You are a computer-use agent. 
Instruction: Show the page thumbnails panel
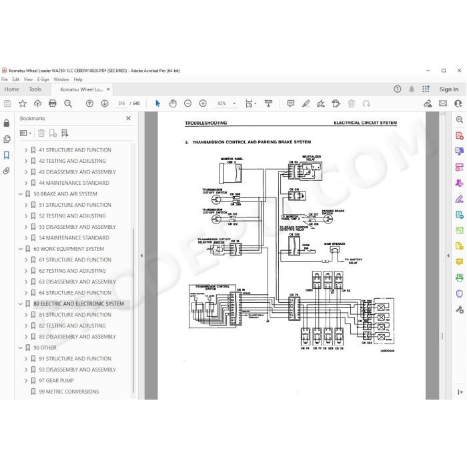7,139
